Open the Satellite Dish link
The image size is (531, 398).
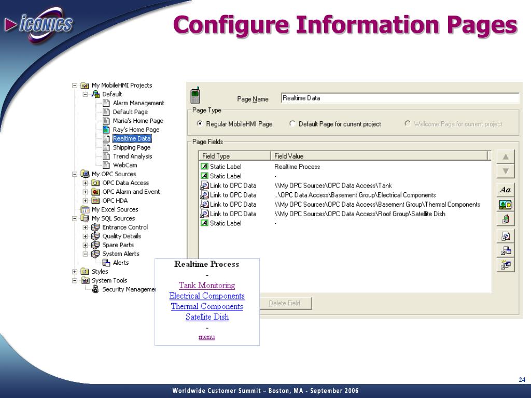click(x=207, y=317)
